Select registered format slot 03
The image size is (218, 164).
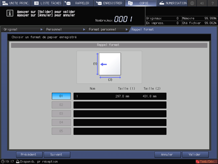coord(61,114)
